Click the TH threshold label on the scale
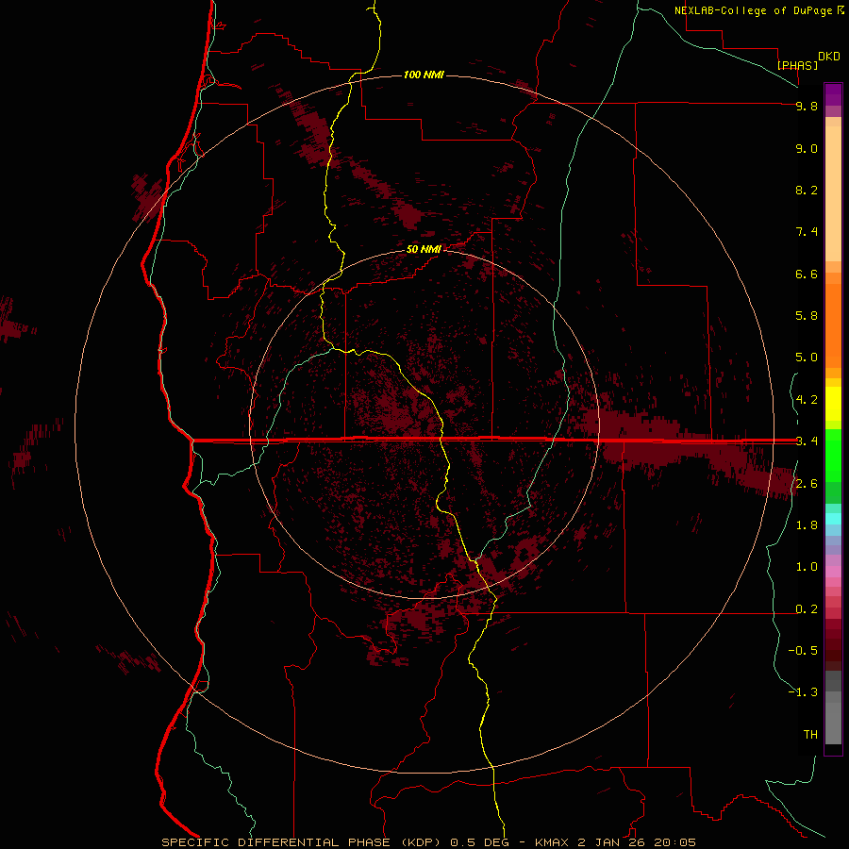Screen dimensions: 849x849 (810, 734)
